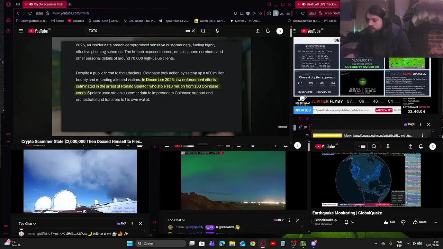This screenshot has width=443, height=249.
Task: Open the extensions cube icon in toolbar
Action: point(269,13)
